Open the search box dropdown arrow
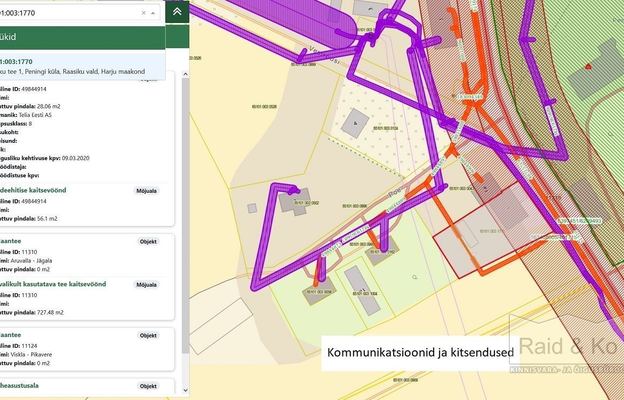Screen dimensions: 624x400 click(x=153, y=13)
